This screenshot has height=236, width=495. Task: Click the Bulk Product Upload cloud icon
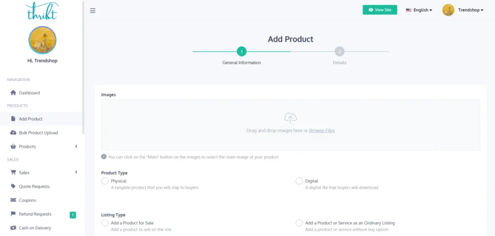click(x=13, y=133)
